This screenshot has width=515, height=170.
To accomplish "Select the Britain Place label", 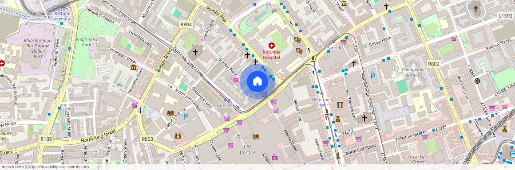I will [x=380, y=41].
